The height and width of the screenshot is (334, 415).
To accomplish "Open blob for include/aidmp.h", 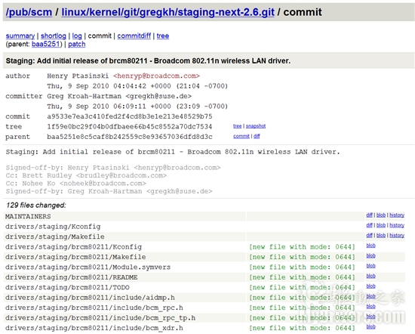I will click(x=370, y=296).
